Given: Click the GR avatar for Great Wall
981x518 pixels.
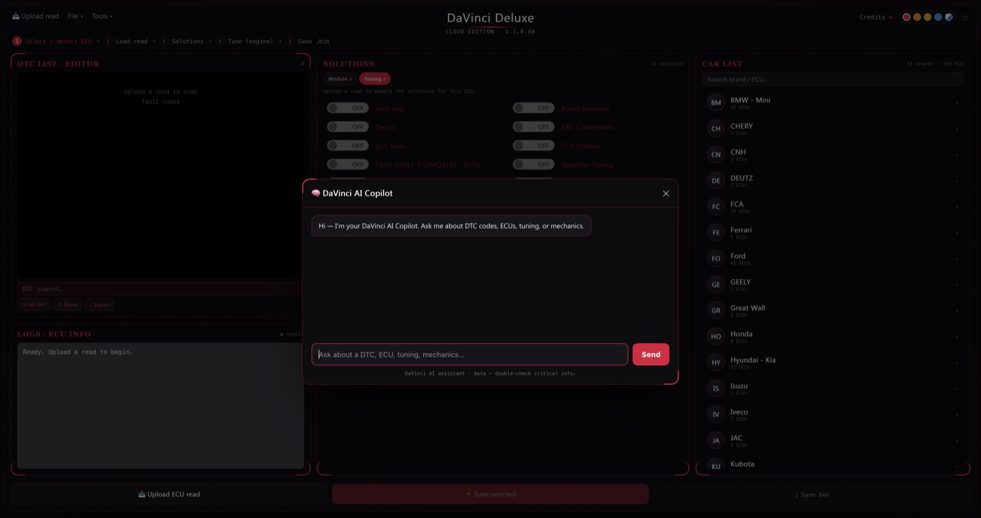Looking at the screenshot, I should coord(716,310).
